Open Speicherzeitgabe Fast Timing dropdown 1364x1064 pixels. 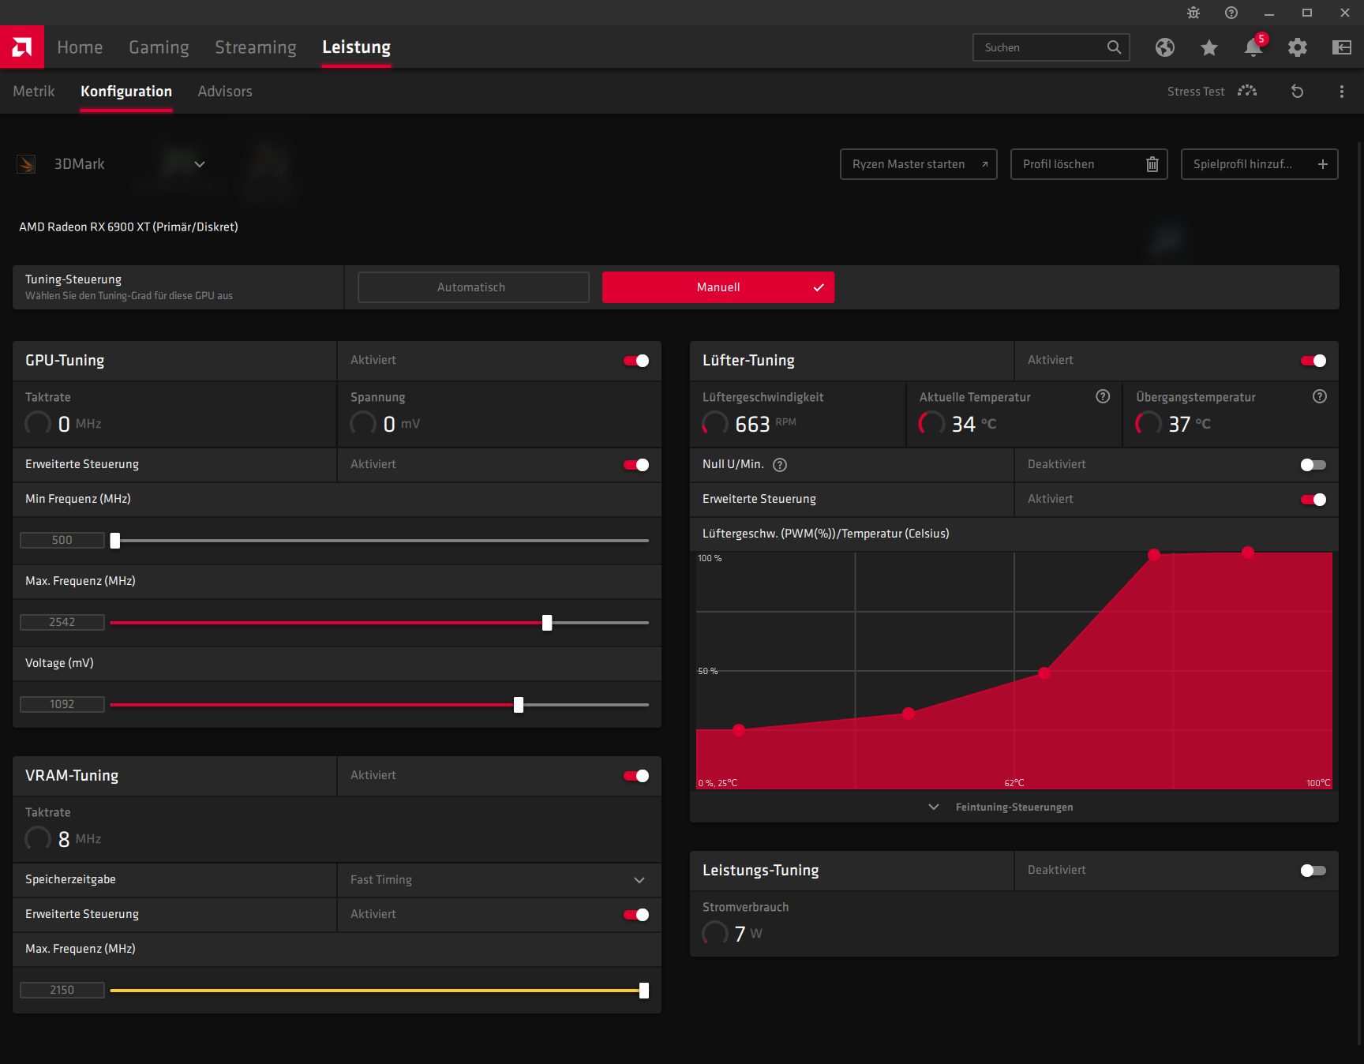[499, 880]
